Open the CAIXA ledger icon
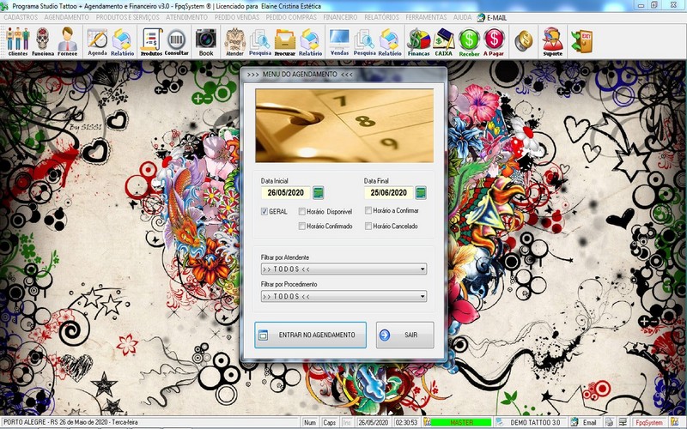 pos(443,41)
